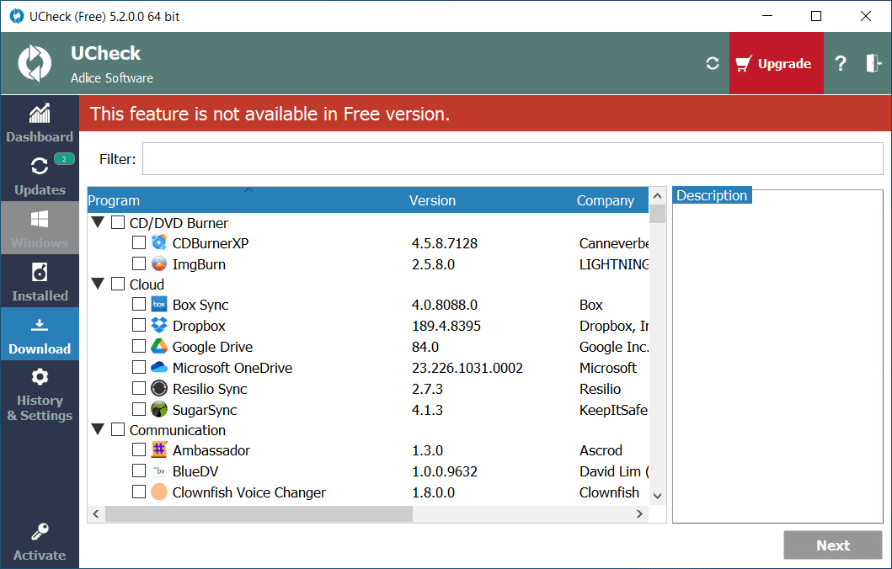Image resolution: width=892 pixels, height=569 pixels.
Task: Click the horizontal scrollbar of the program list
Action: coord(259,513)
